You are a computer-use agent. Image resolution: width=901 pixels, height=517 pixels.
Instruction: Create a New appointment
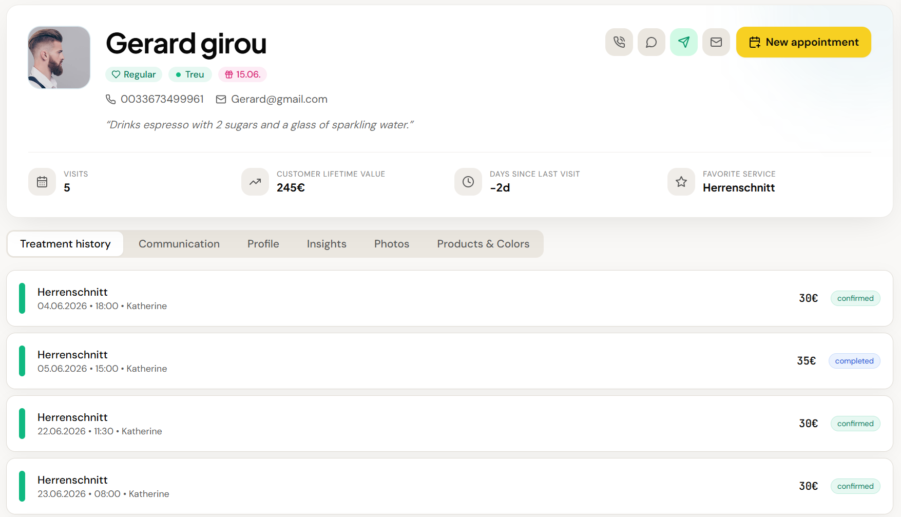(803, 42)
